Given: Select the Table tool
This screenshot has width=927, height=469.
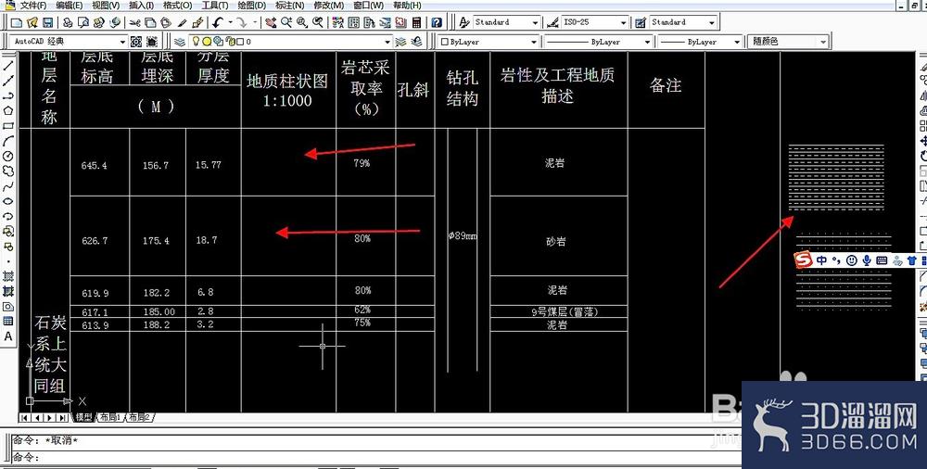Looking at the screenshot, I should [8, 321].
